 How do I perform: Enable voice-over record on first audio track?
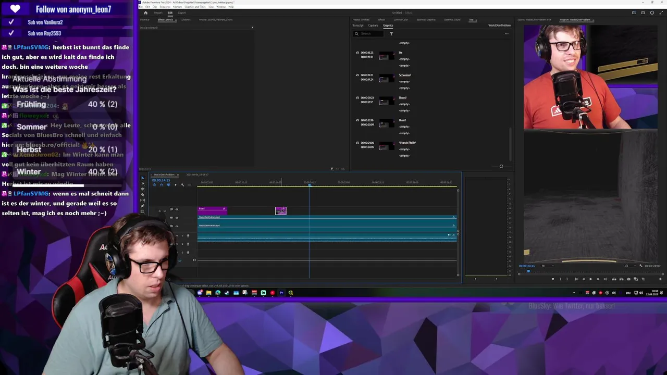pos(188,235)
